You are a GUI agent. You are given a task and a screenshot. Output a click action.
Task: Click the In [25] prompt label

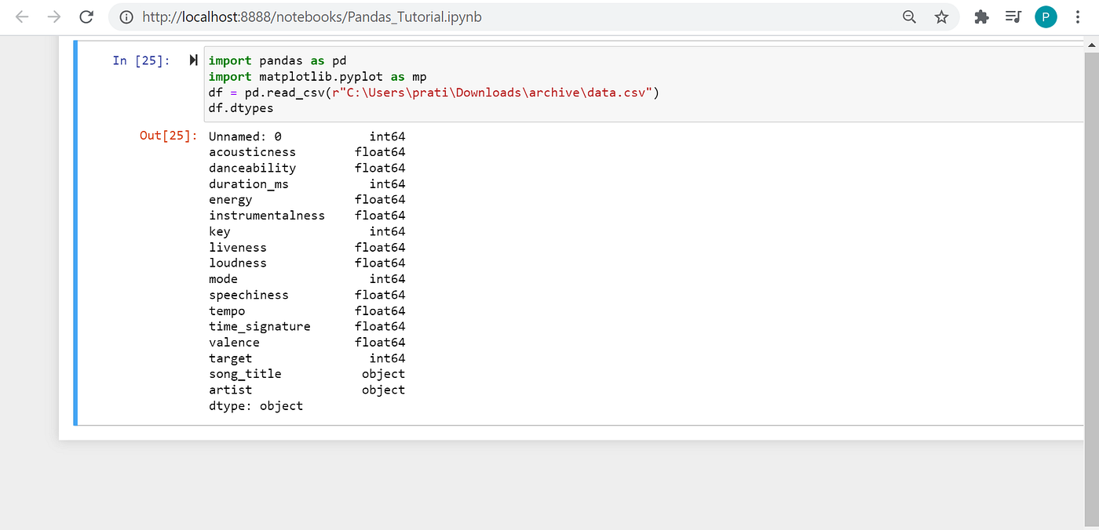(x=141, y=60)
